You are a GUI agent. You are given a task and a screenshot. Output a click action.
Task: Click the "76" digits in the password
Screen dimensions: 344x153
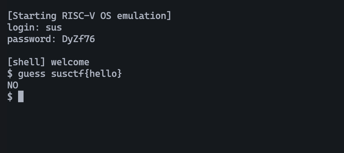(89, 39)
